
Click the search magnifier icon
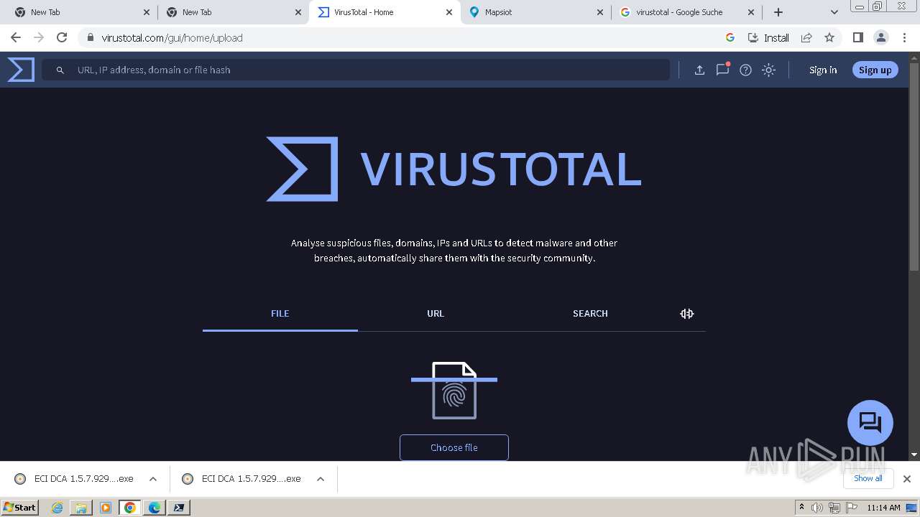pos(60,70)
